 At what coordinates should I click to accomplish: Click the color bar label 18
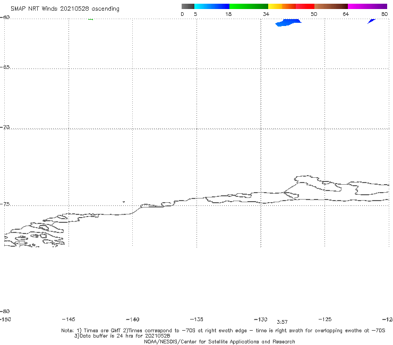228,14
